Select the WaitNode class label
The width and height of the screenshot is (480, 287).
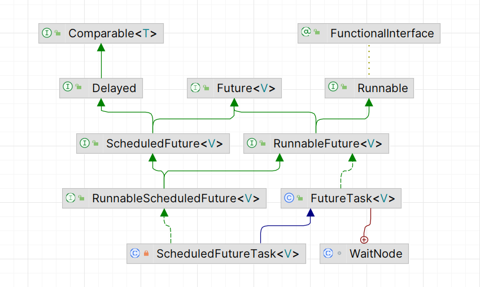click(376, 254)
